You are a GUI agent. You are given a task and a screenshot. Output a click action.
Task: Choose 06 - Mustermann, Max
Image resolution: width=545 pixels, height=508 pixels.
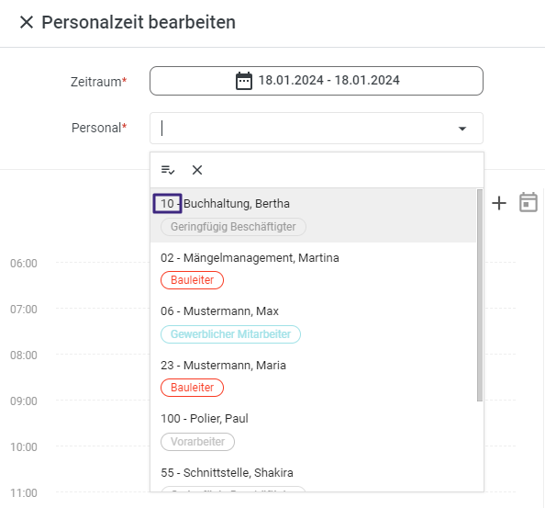313,322
